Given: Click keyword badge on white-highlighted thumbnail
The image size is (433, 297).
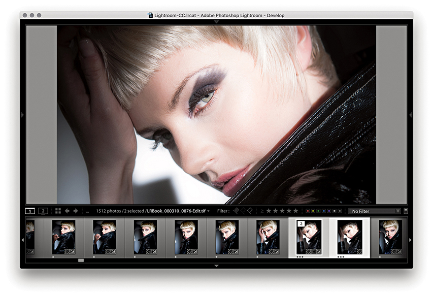Looking at the screenshot, I should pos(359,251).
